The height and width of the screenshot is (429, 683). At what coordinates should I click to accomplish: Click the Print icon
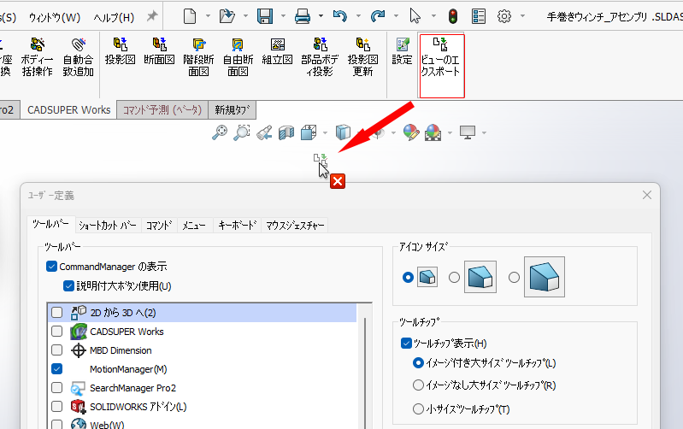tap(303, 16)
